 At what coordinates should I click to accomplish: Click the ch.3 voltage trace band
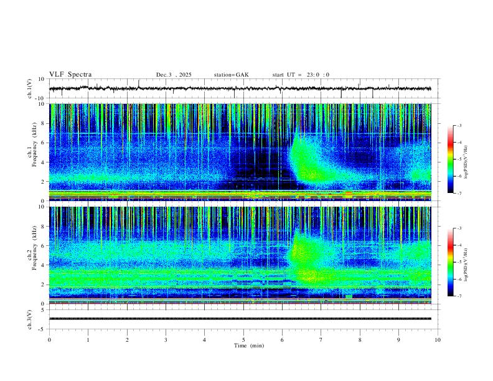(240, 319)
